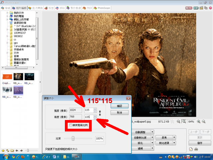The height and width of the screenshot is (160, 213).
Task: Click the fit-to-window zoom icon
Action: pyautogui.click(x=184, y=121)
